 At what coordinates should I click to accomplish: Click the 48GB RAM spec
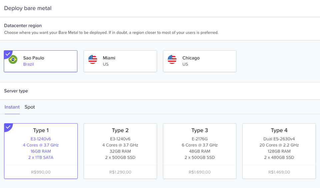pos(200,151)
